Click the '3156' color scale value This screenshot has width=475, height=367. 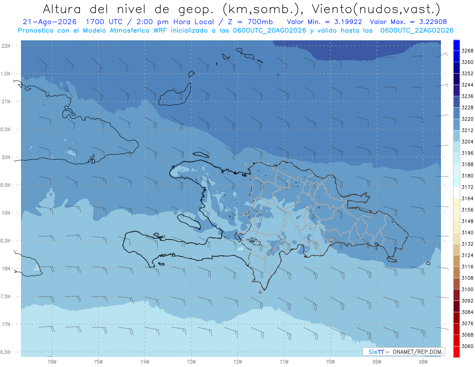pos(467,210)
